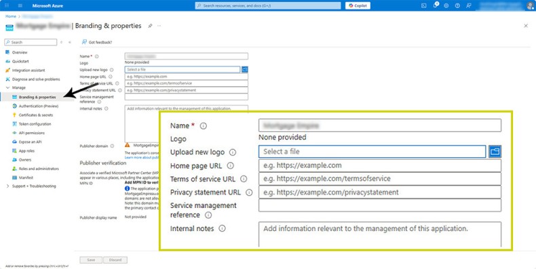This screenshot has height=269, width=536.
Task: Click the 'Not provided' publisher display name value
Action: [136, 217]
